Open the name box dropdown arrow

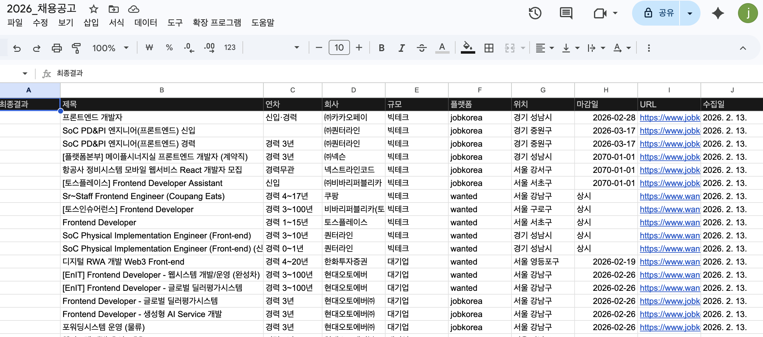point(25,74)
